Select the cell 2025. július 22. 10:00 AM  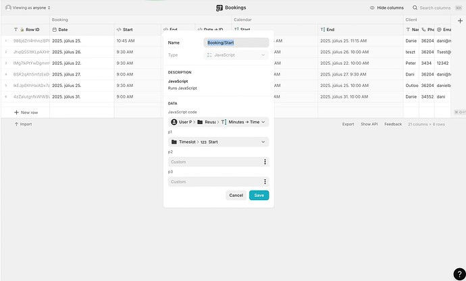click(361, 63)
